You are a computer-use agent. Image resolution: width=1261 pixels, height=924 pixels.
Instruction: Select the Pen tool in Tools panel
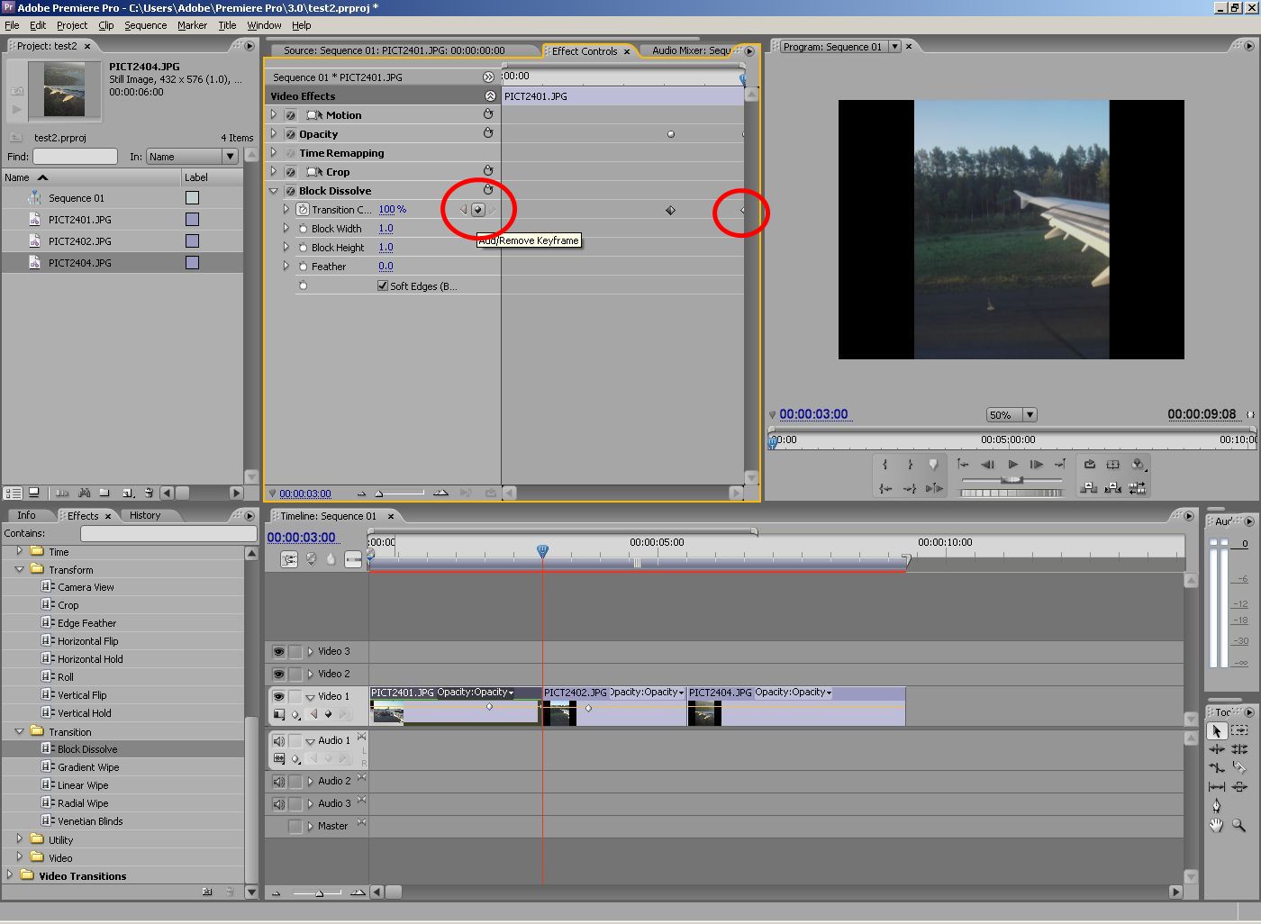point(1216,805)
